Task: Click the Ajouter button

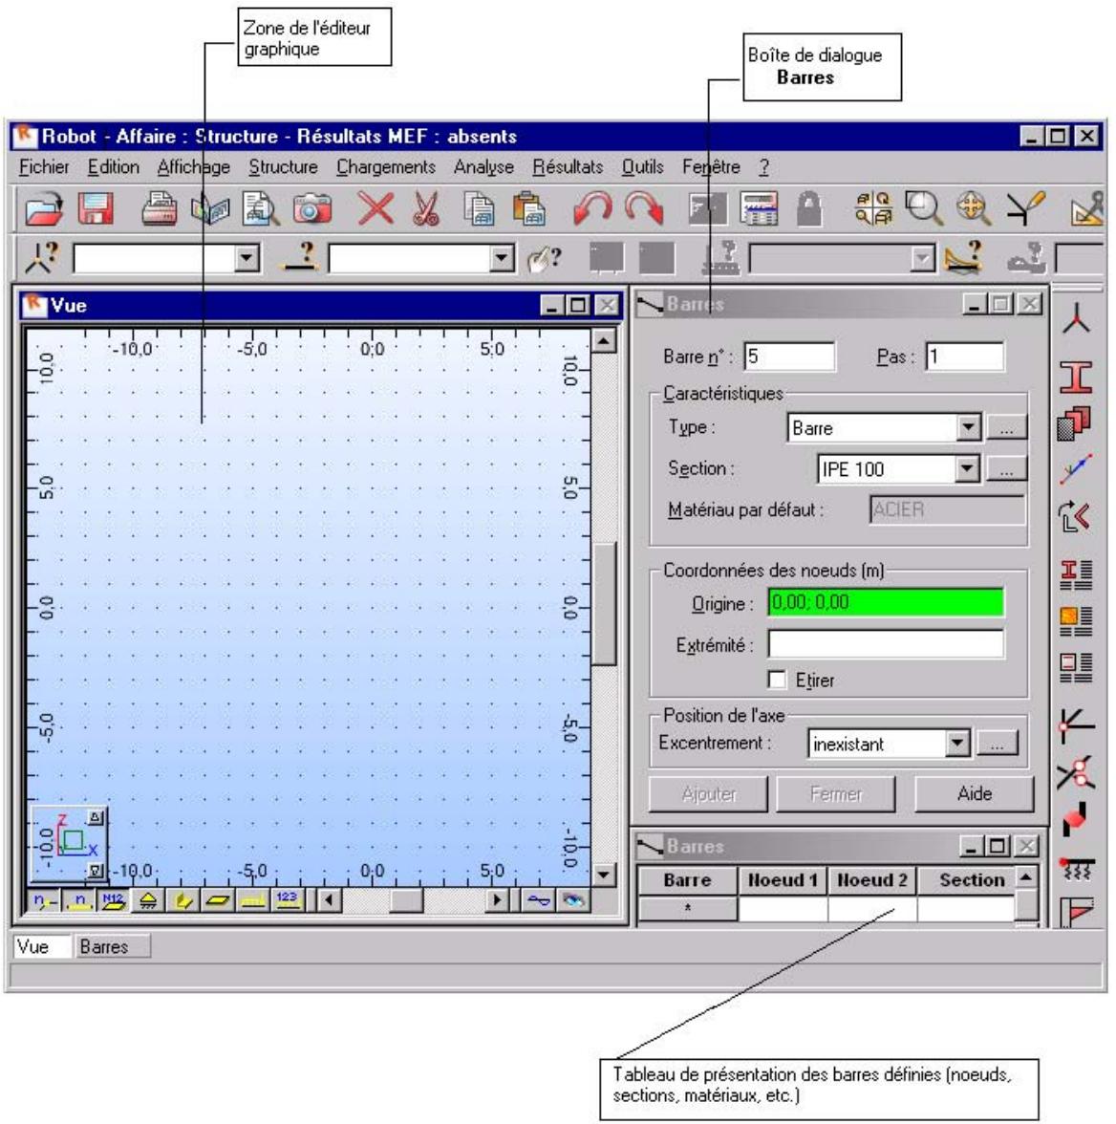Action: (708, 793)
